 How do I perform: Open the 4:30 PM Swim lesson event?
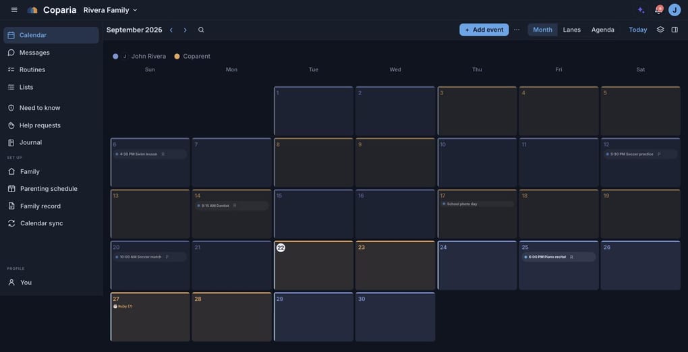tap(150, 154)
